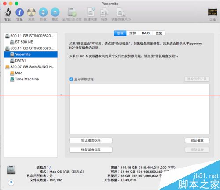220x190 pixels.
Task: Switch to the Erase (抹掉) tab
Action: tap(132, 33)
